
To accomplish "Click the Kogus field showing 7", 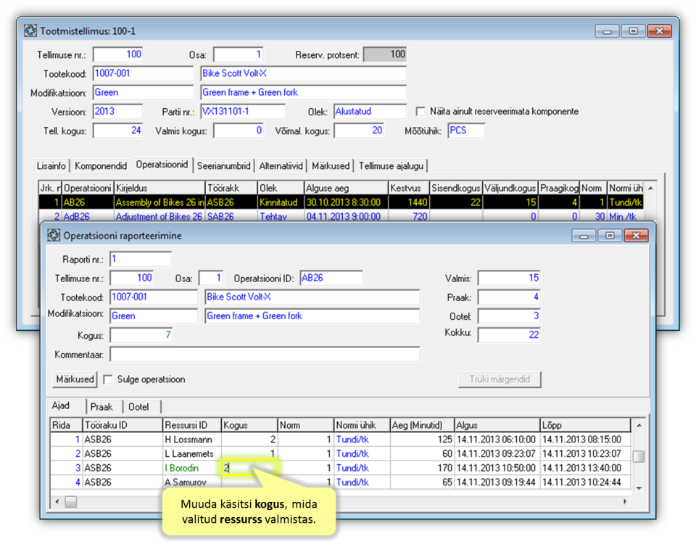I will [141, 335].
